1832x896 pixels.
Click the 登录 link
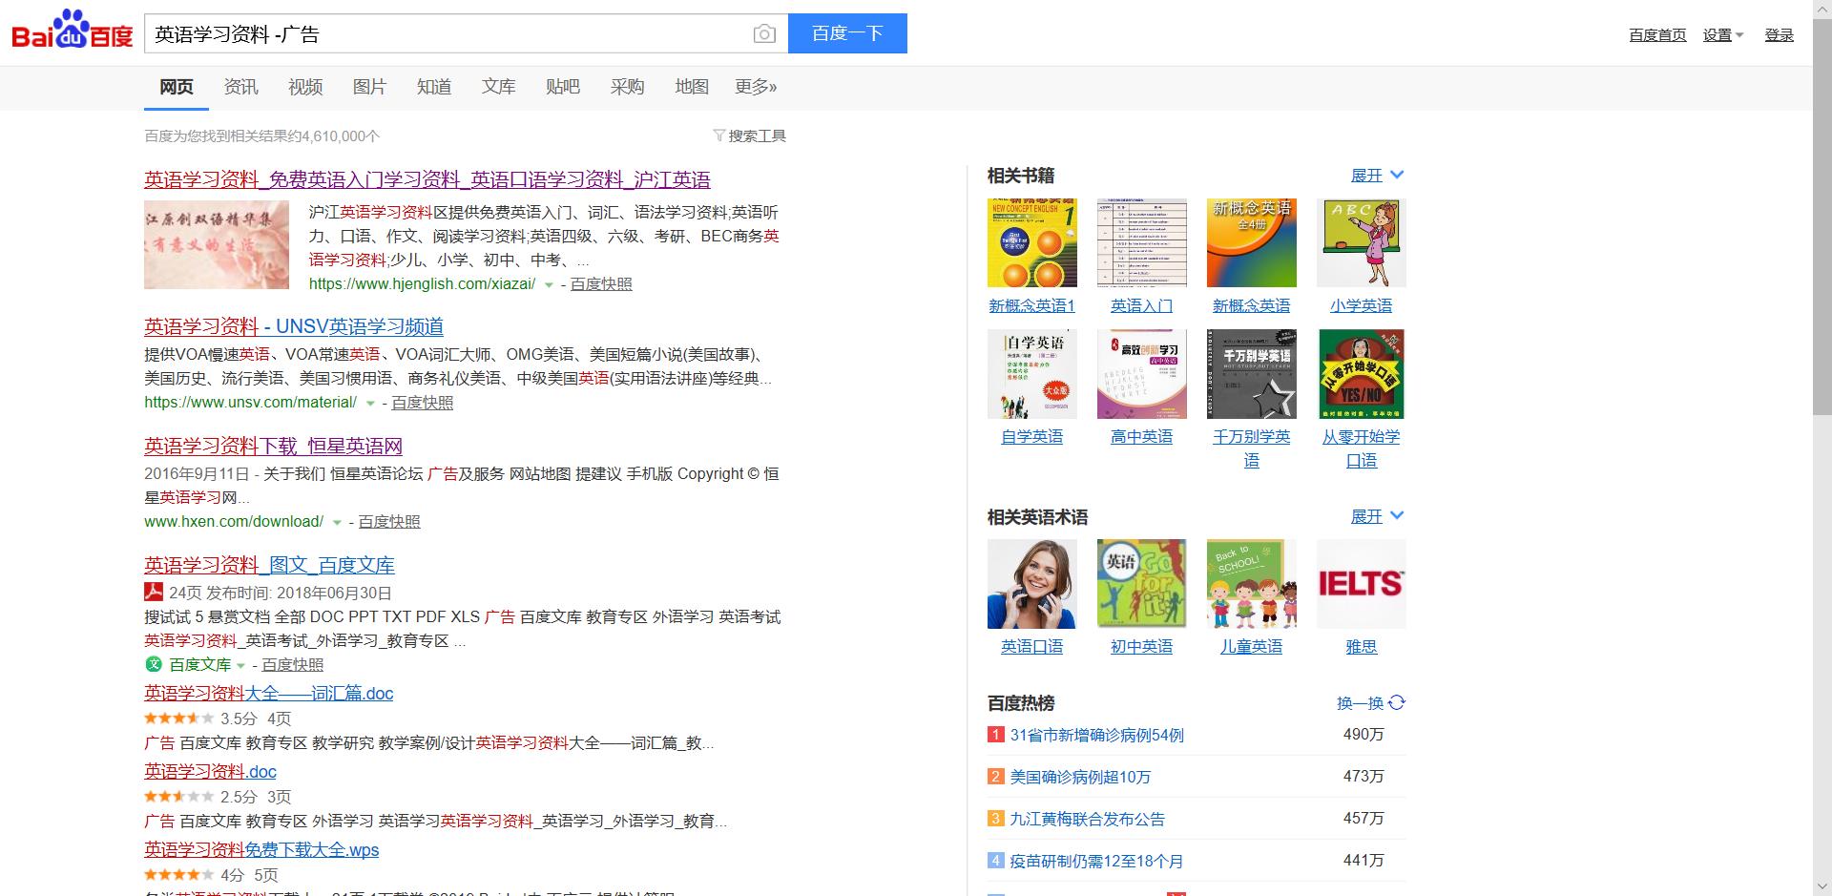[x=1779, y=34]
